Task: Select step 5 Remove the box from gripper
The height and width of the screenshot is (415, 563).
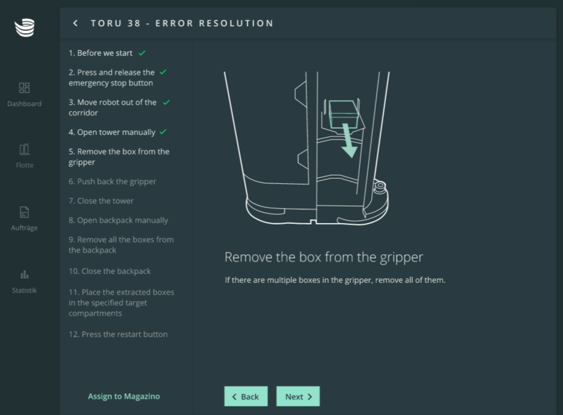Action: (119, 157)
